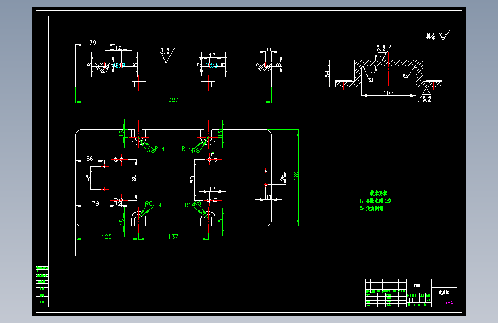Viewport: 498px width, 323px height.
Task: Select the 26 dimension near the plan view's right edge
Action: click(x=283, y=178)
